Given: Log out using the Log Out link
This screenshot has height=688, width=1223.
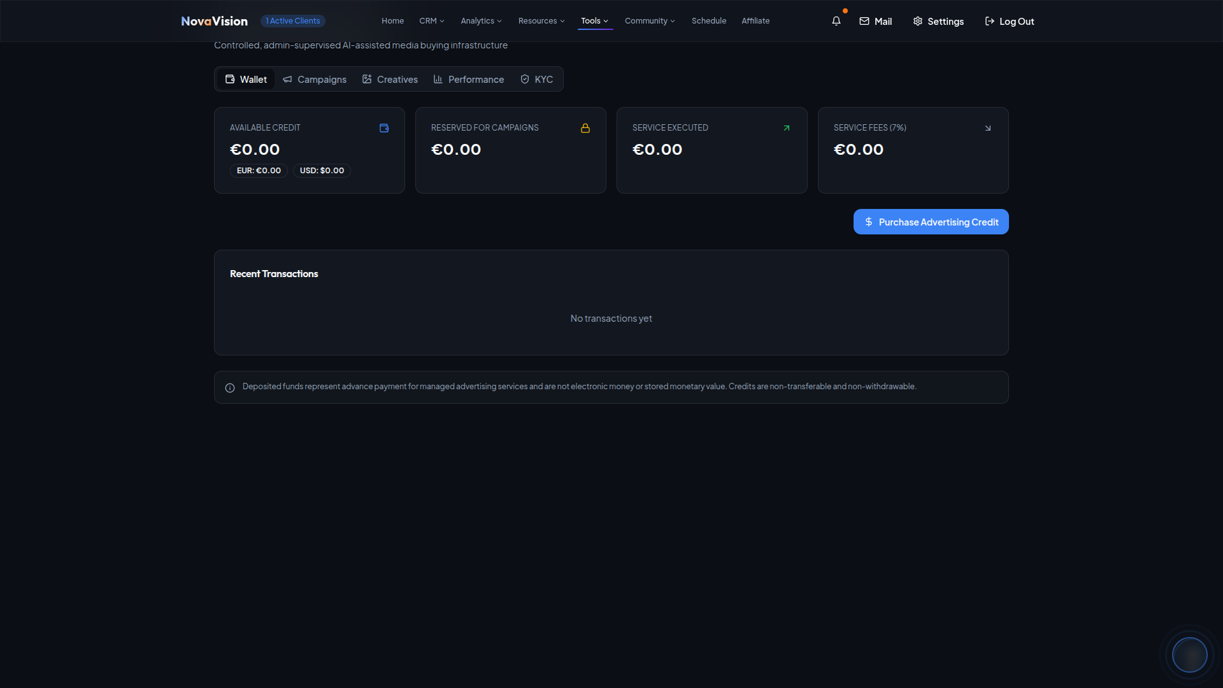Looking at the screenshot, I should [1009, 21].
